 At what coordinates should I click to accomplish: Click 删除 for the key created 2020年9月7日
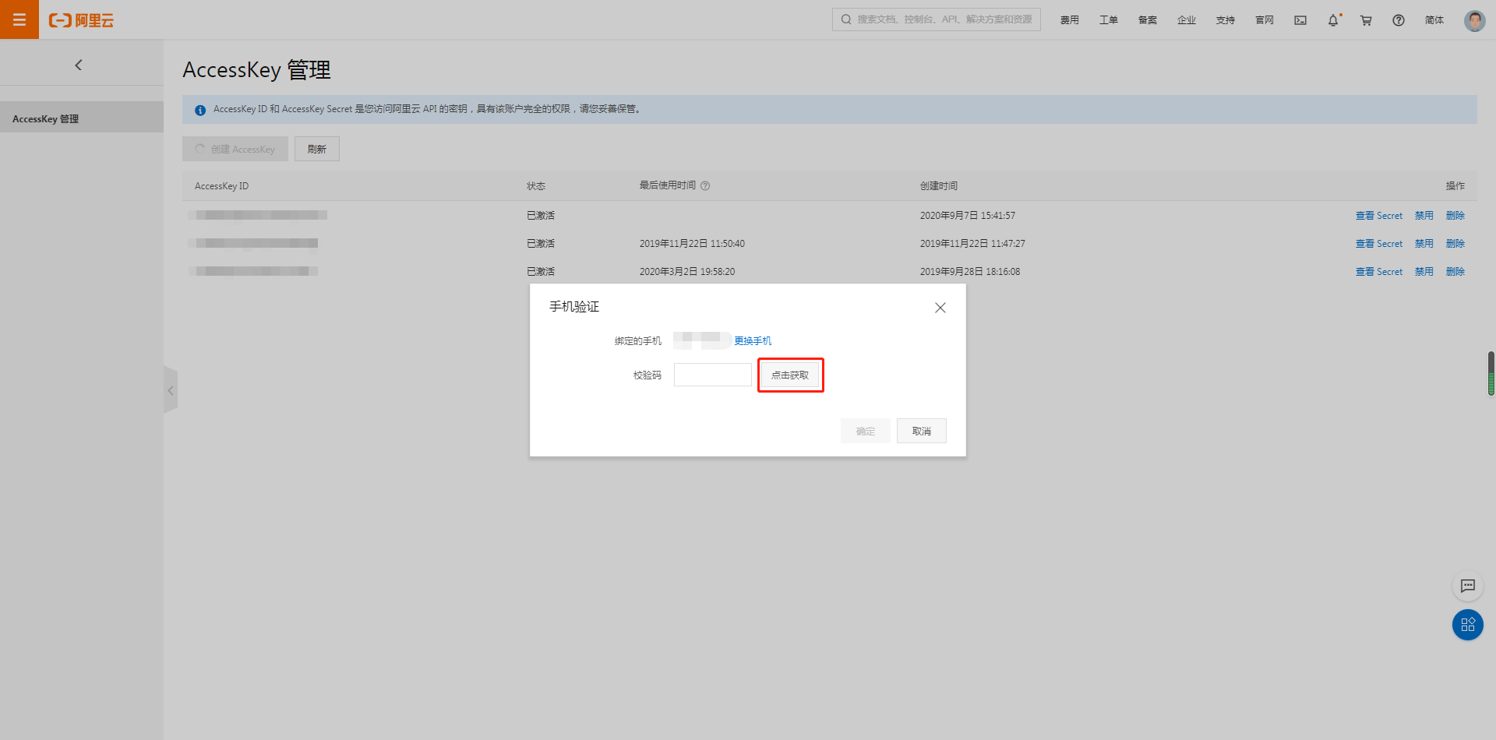tap(1455, 216)
